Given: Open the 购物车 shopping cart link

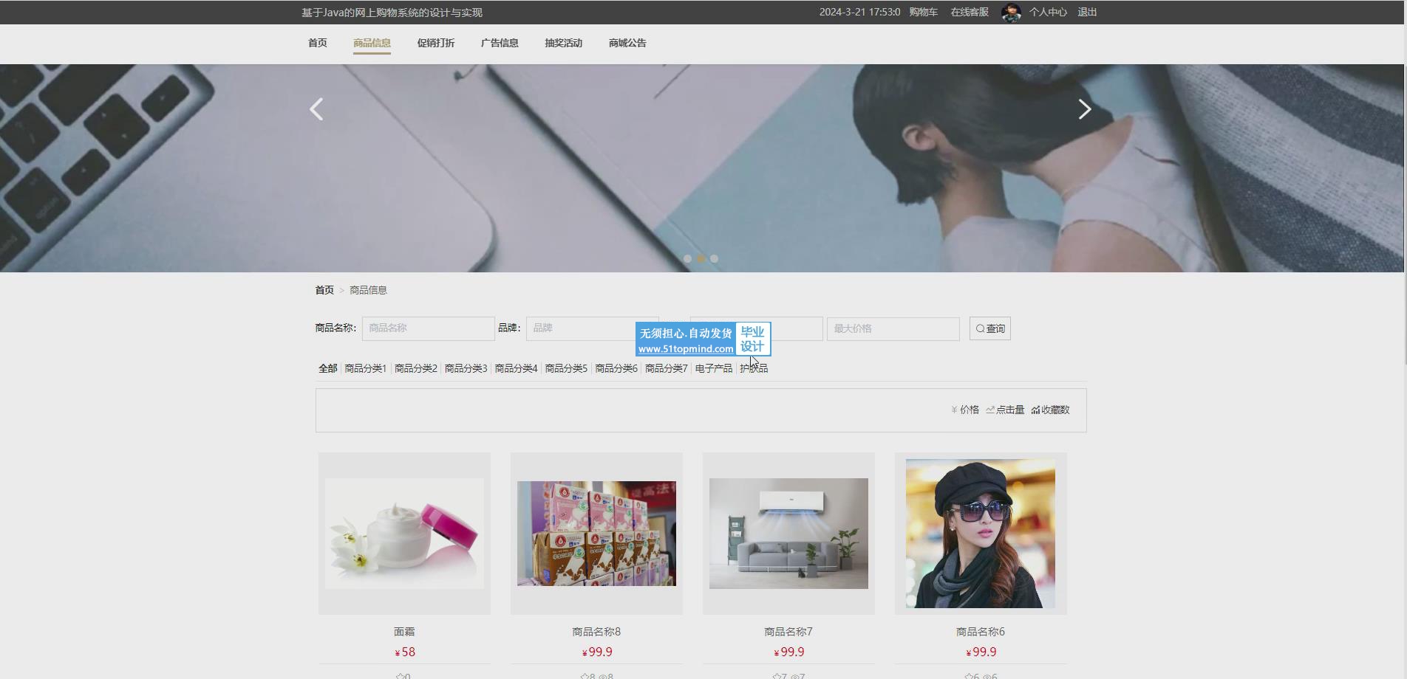Looking at the screenshot, I should [923, 12].
